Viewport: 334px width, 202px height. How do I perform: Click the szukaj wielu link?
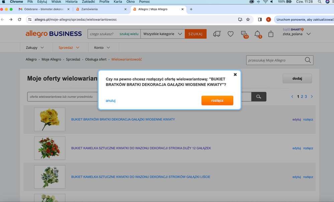click(x=129, y=34)
